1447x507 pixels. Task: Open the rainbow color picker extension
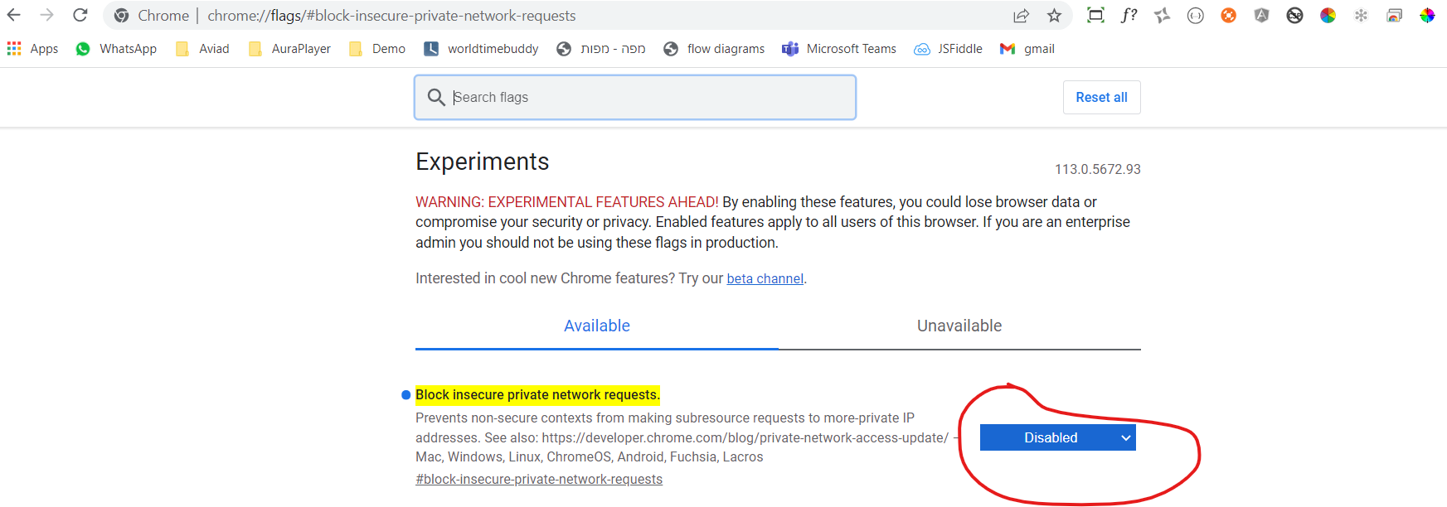1427,15
